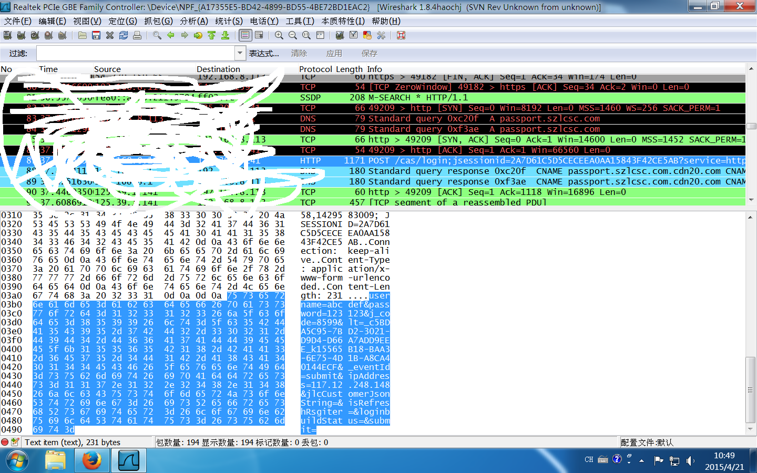Reload the capture file icon
Image resolution: width=757 pixels, height=473 pixels.
pyautogui.click(x=124, y=35)
